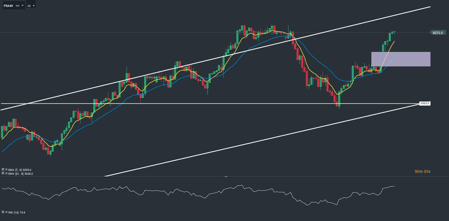The image size is (449, 221).
Task: Click the 5070.0 current price label
Action: (x=438, y=33)
